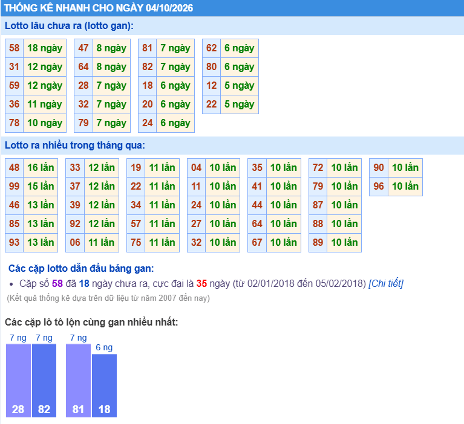The image size is (464, 424).
Task: Click lotto gan number 80
Action: pos(212,67)
